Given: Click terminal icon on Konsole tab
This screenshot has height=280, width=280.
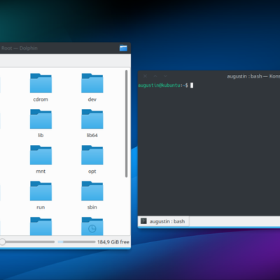Looking at the screenshot, I should click(143, 221).
